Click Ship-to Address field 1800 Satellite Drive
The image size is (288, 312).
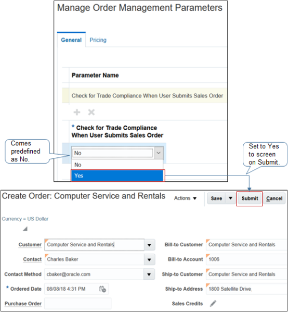click(246, 289)
